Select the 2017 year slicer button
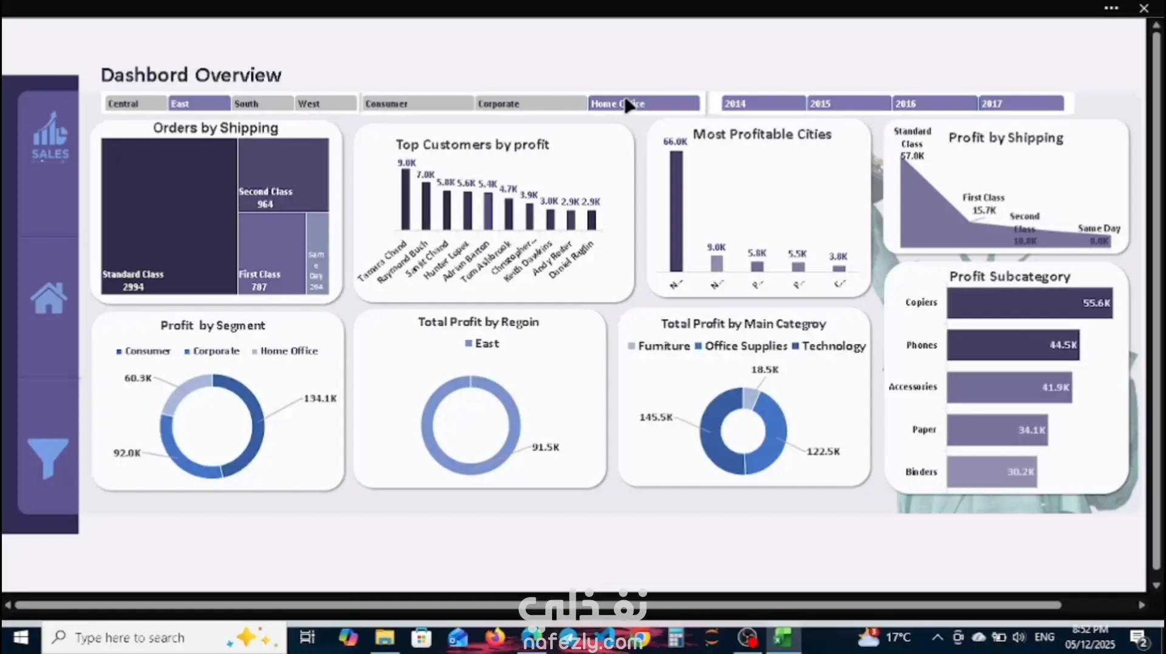The height and width of the screenshot is (654, 1166). click(x=1021, y=104)
